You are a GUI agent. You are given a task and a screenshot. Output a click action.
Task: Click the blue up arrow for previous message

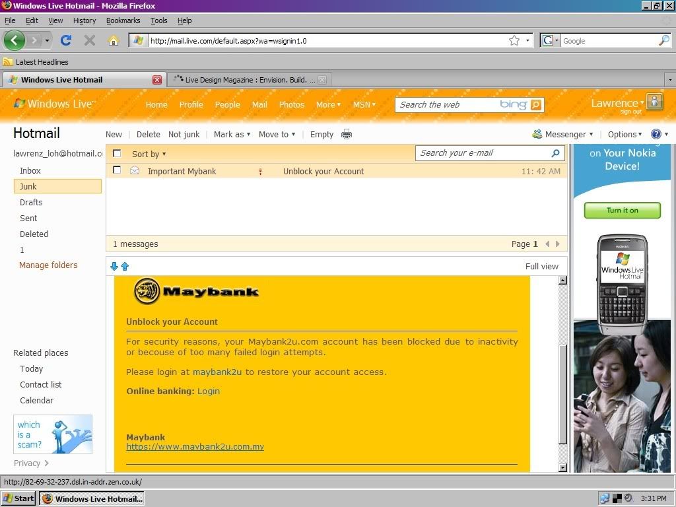[125, 267]
